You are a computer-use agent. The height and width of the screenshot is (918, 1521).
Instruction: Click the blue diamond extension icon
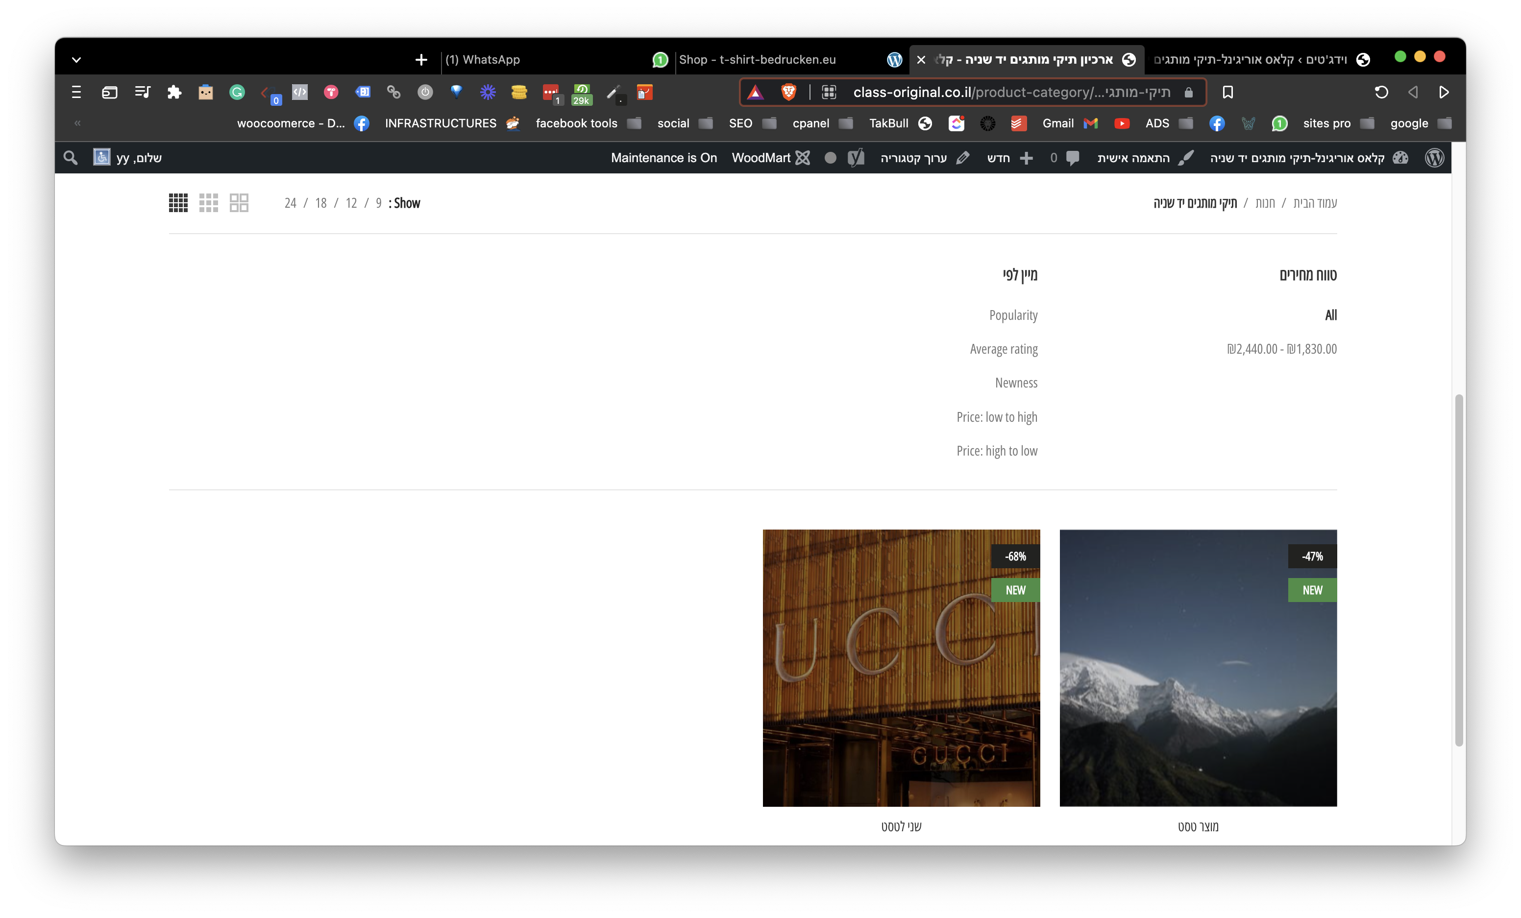click(x=457, y=93)
